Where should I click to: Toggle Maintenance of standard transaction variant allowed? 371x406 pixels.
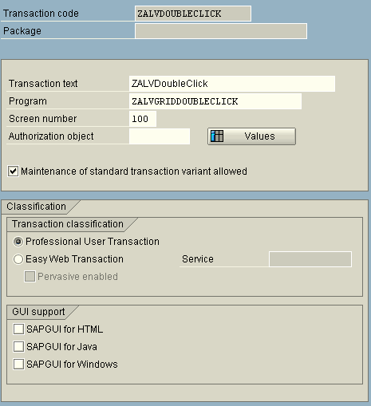click(x=13, y=171)
